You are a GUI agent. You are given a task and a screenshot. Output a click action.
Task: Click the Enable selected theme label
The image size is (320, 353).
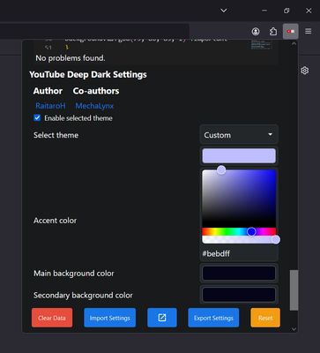click(x=78, y=118)
